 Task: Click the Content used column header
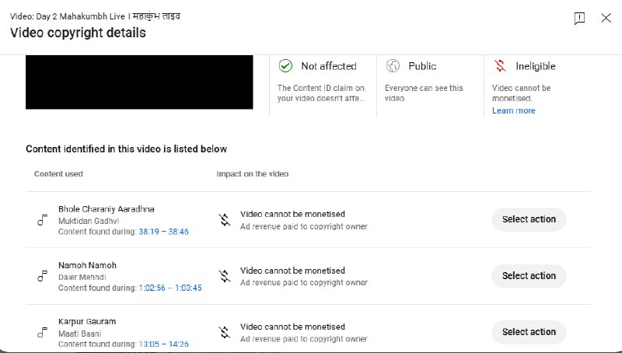(58, 173)
